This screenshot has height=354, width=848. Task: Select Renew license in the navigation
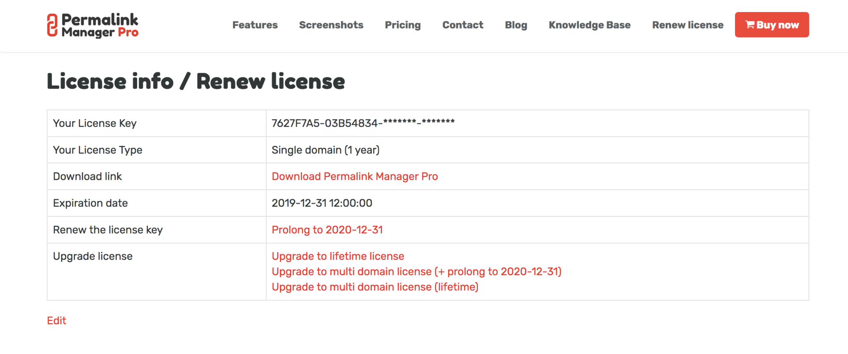coord(688,25)
